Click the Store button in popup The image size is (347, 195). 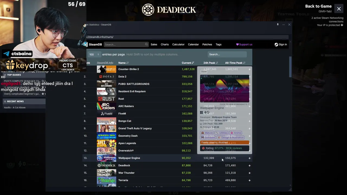[x=204, y=71]
